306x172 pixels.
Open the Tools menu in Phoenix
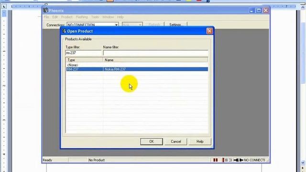point(95,17)
